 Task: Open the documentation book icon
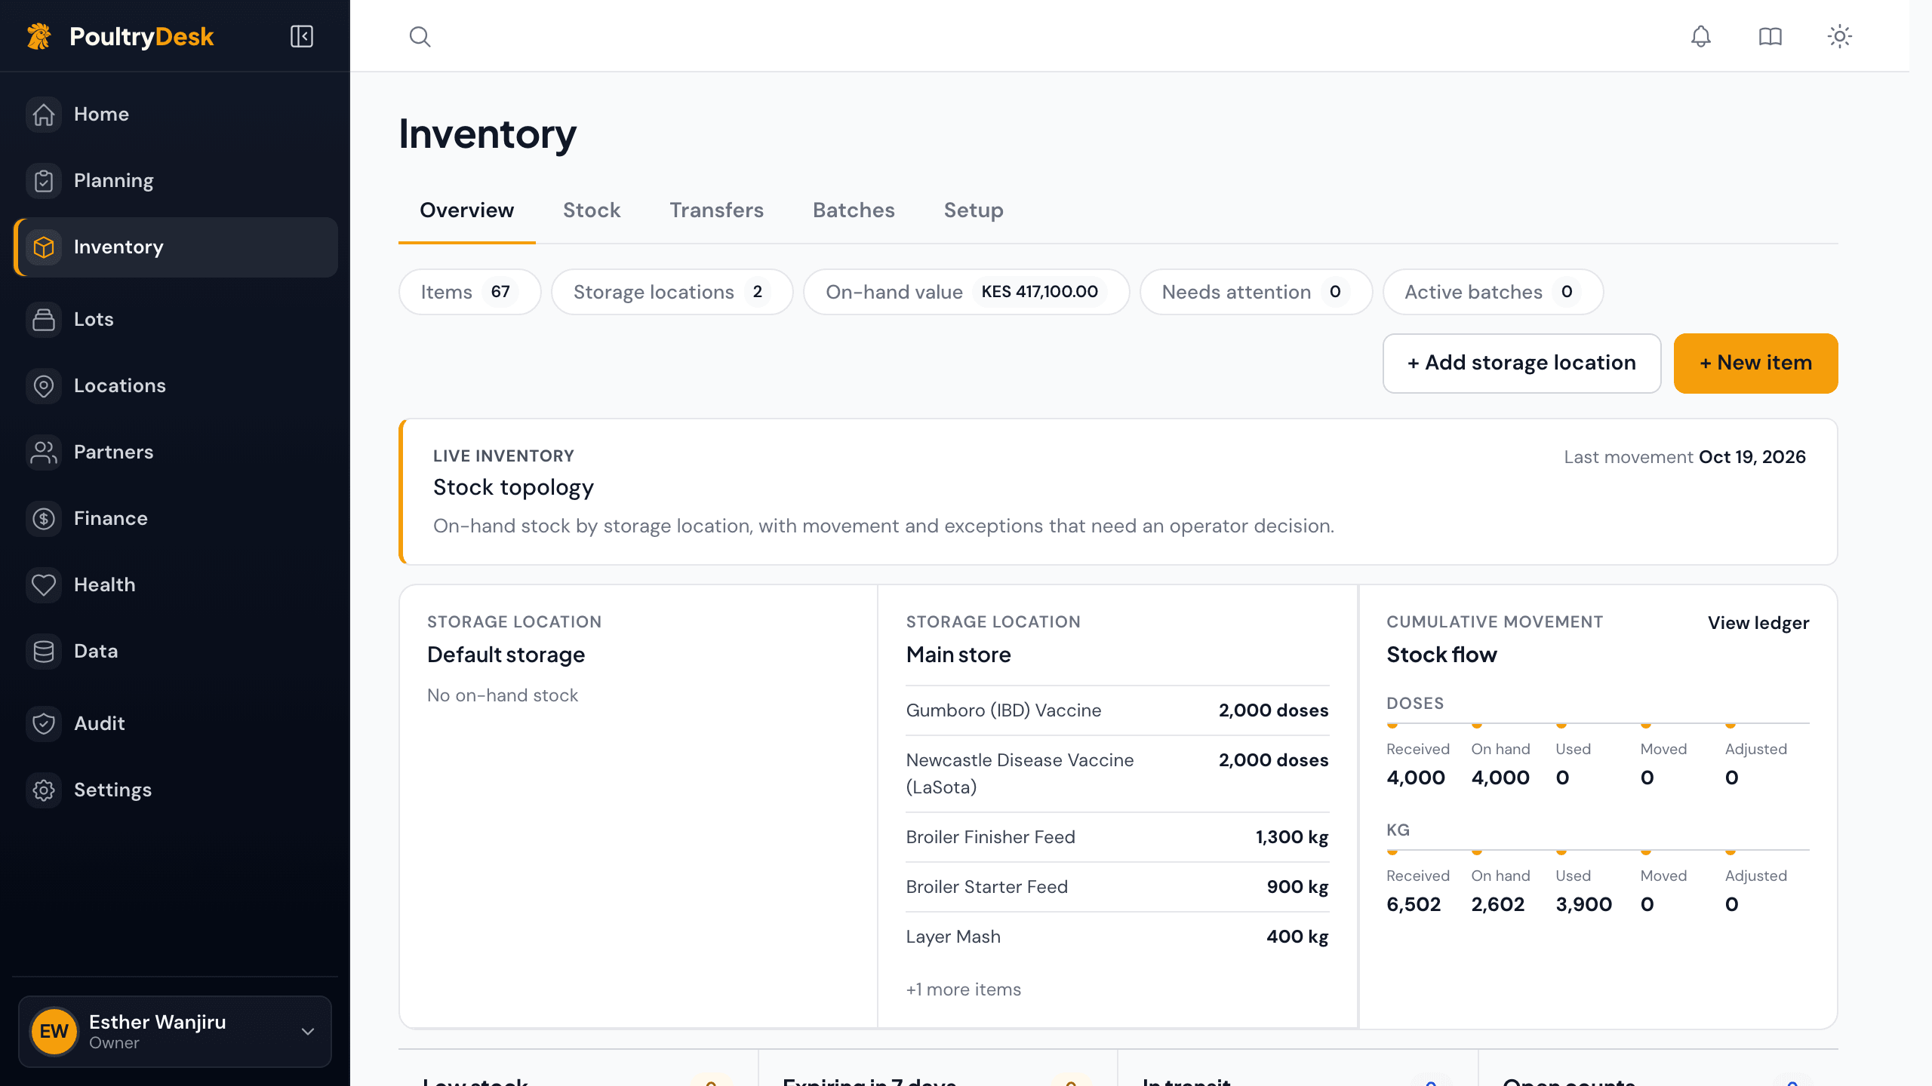coord(1770,36)
